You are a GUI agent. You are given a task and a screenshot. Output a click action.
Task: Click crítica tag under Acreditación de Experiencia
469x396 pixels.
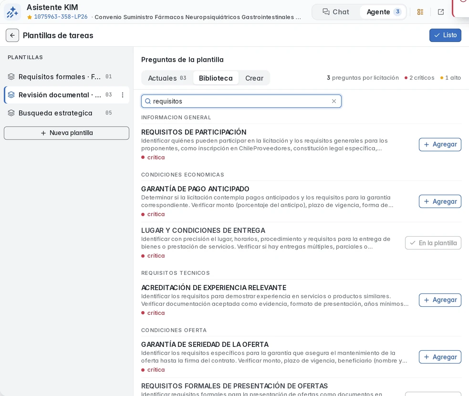[x=153, y=313]
